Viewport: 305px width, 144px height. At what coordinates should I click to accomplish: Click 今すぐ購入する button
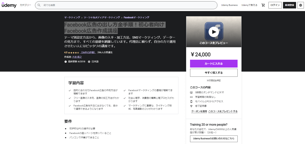click(214, 73)
